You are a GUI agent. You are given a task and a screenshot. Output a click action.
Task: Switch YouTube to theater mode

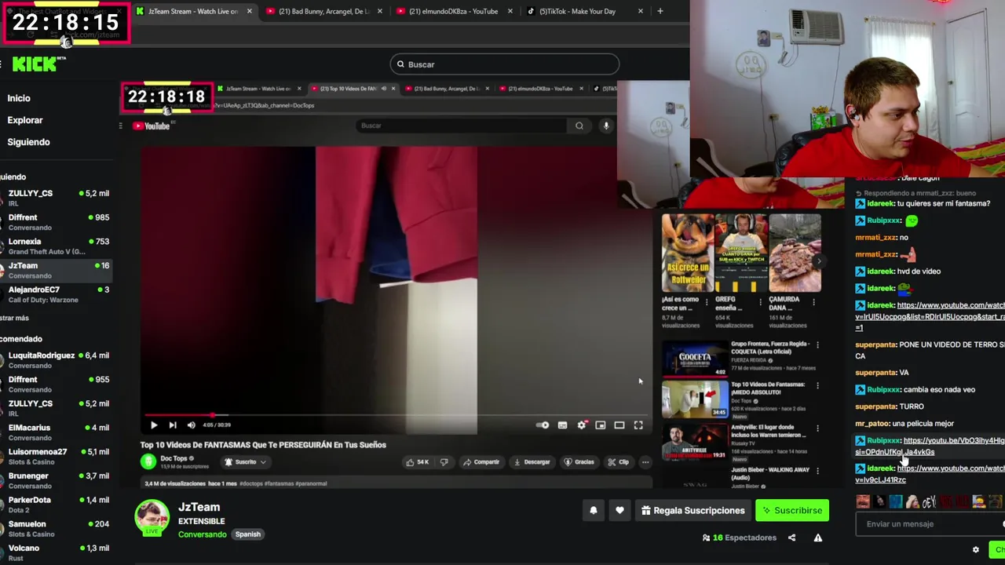point(619,425)
